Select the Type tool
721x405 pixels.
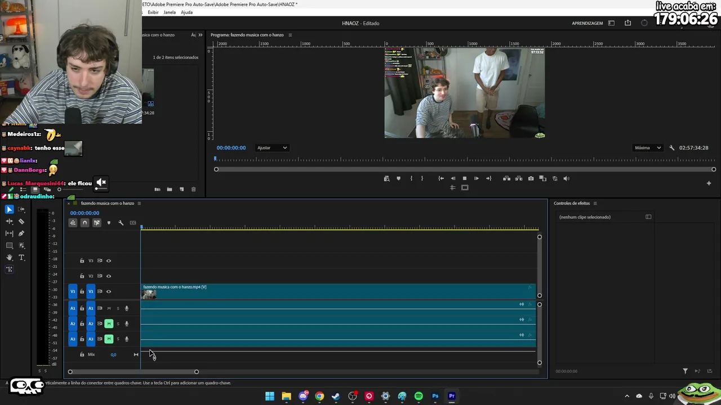coord(21,258)
